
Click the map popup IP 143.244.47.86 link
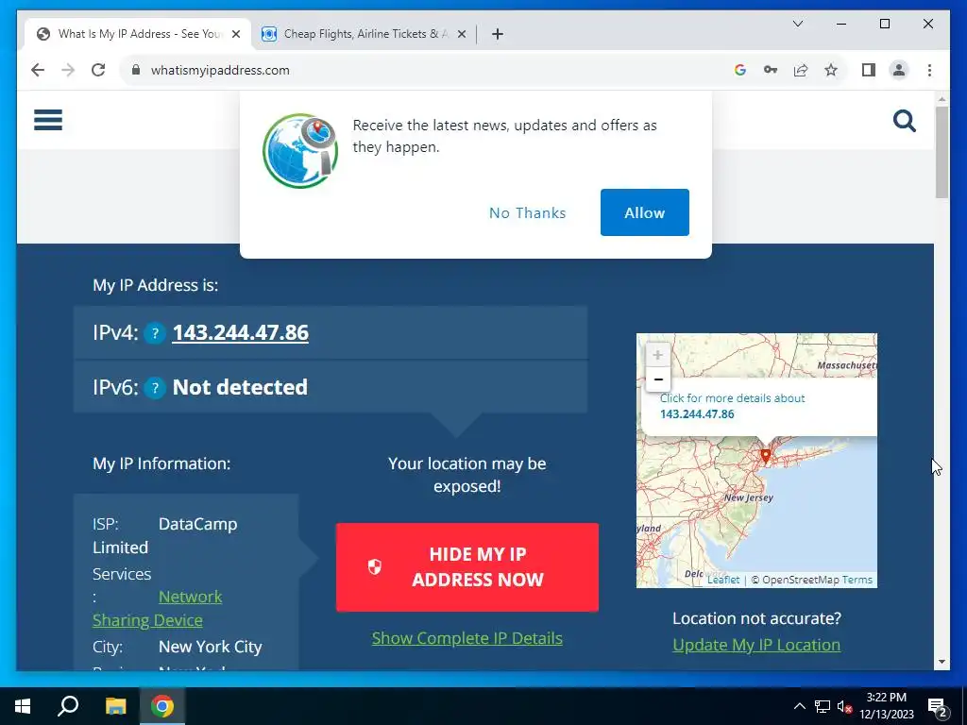[697, 414]
